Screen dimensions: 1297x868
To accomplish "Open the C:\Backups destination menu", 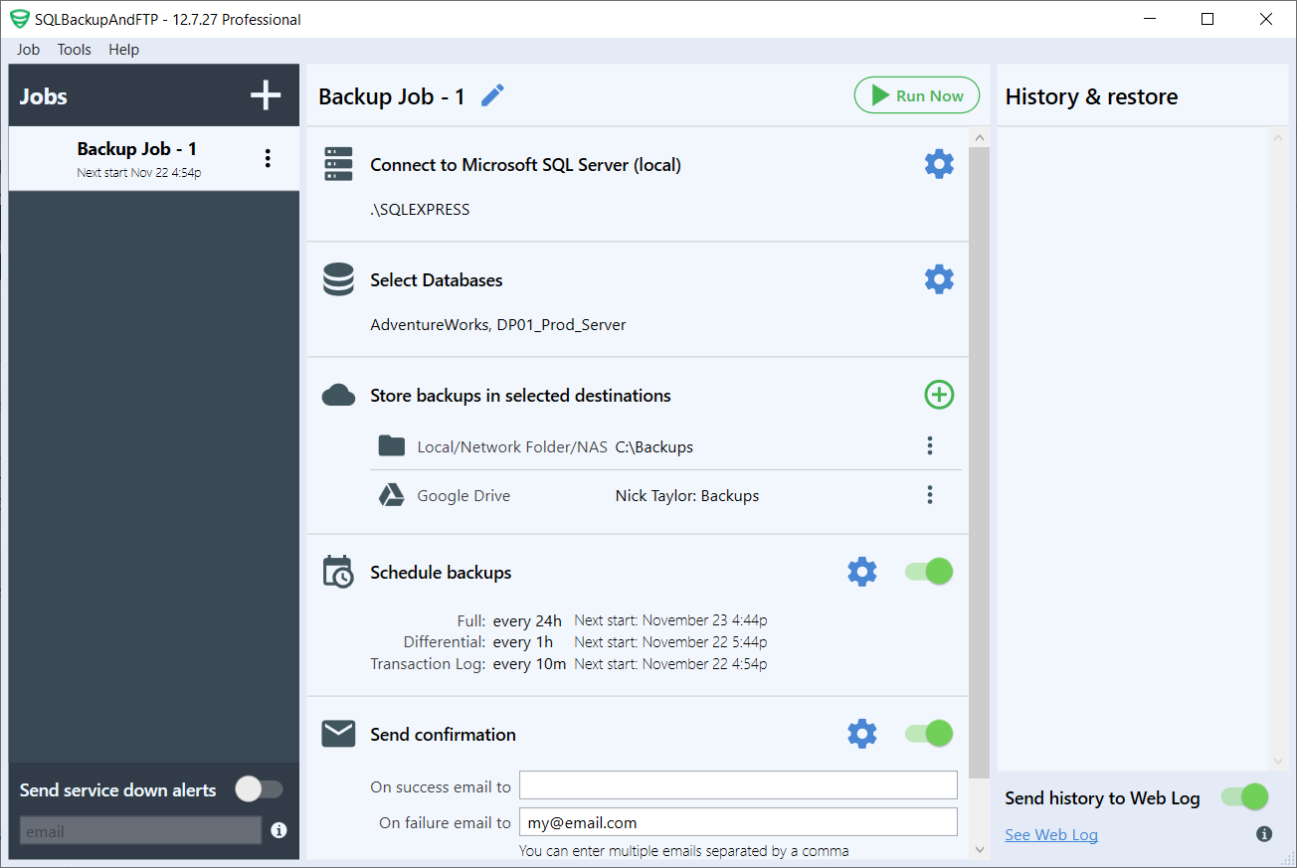I will (929, 445).
